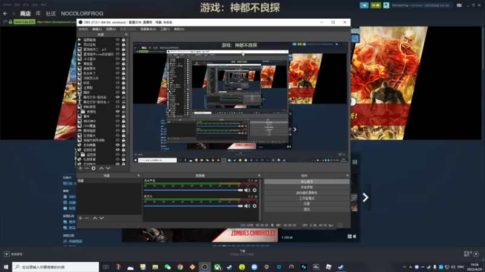Toggle lock on 监控组 folder
485x272 pixels.
pos(124,155)
